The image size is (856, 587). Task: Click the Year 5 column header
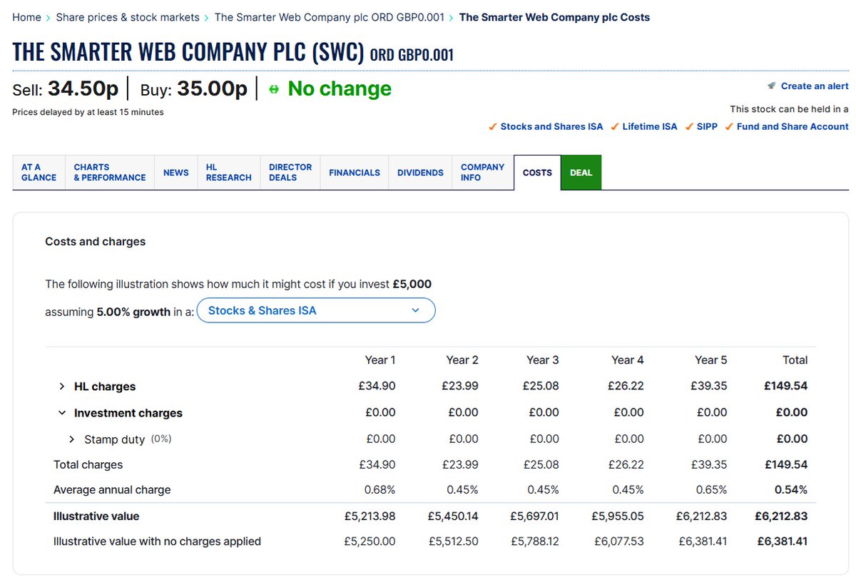(x=711, y=360)
